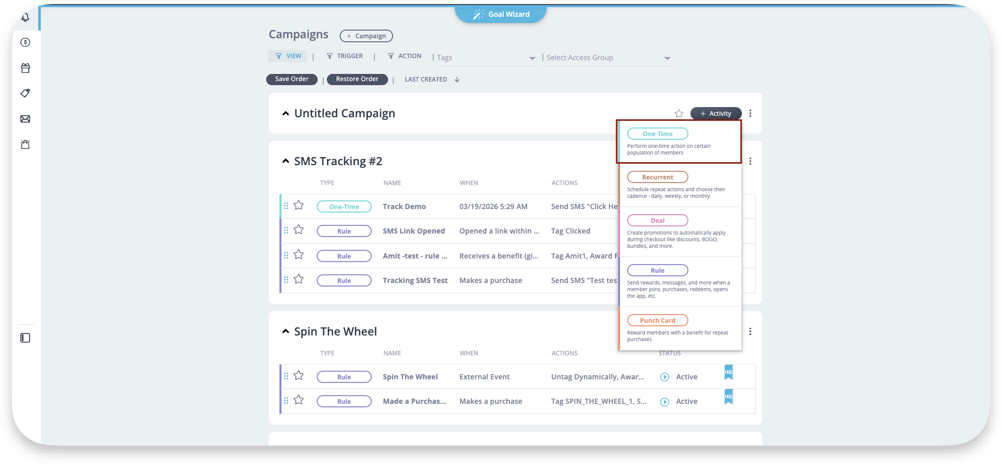
Task: Toggle favorite star for Spin The Wheel rule
Action: click(299, 376)
